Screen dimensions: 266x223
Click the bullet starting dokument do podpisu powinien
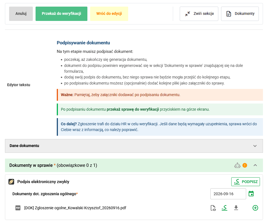point(154,69)
